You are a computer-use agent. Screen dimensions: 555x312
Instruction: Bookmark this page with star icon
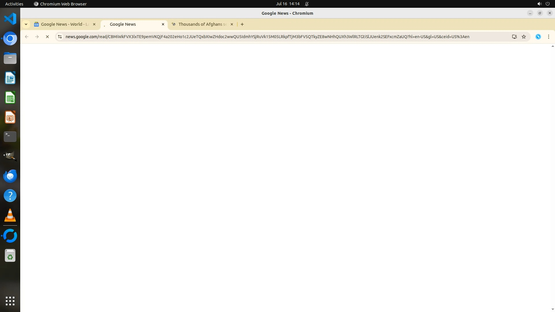[x=524, y=37]
